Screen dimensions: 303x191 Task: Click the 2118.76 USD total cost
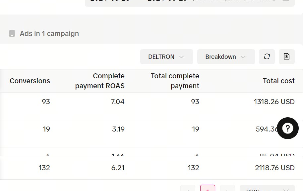click(x=275, y=168)
